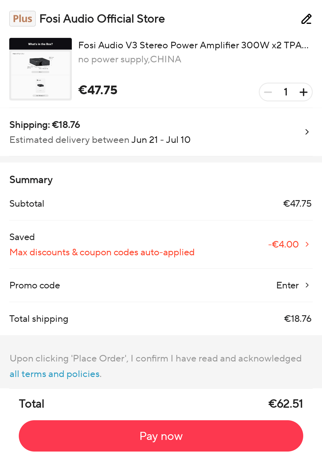Open shipping options chevron arrow
This screenshot has height=459, width=322.
[x=307, y=132]
